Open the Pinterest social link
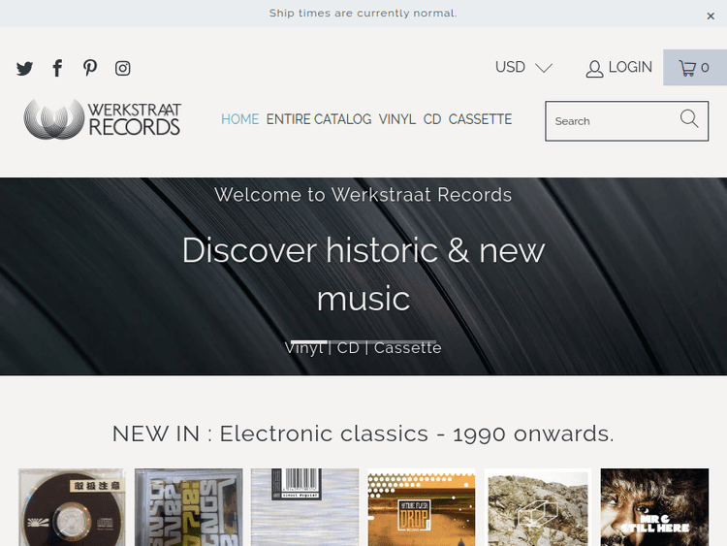 (90, 68)
